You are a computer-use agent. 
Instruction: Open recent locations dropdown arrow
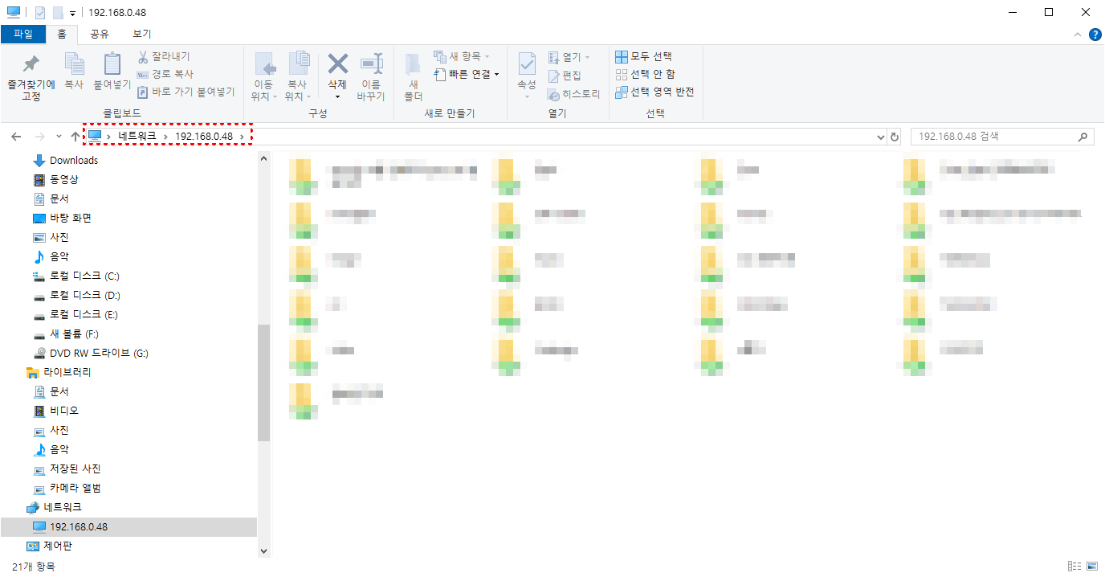(x=59, y=137)
